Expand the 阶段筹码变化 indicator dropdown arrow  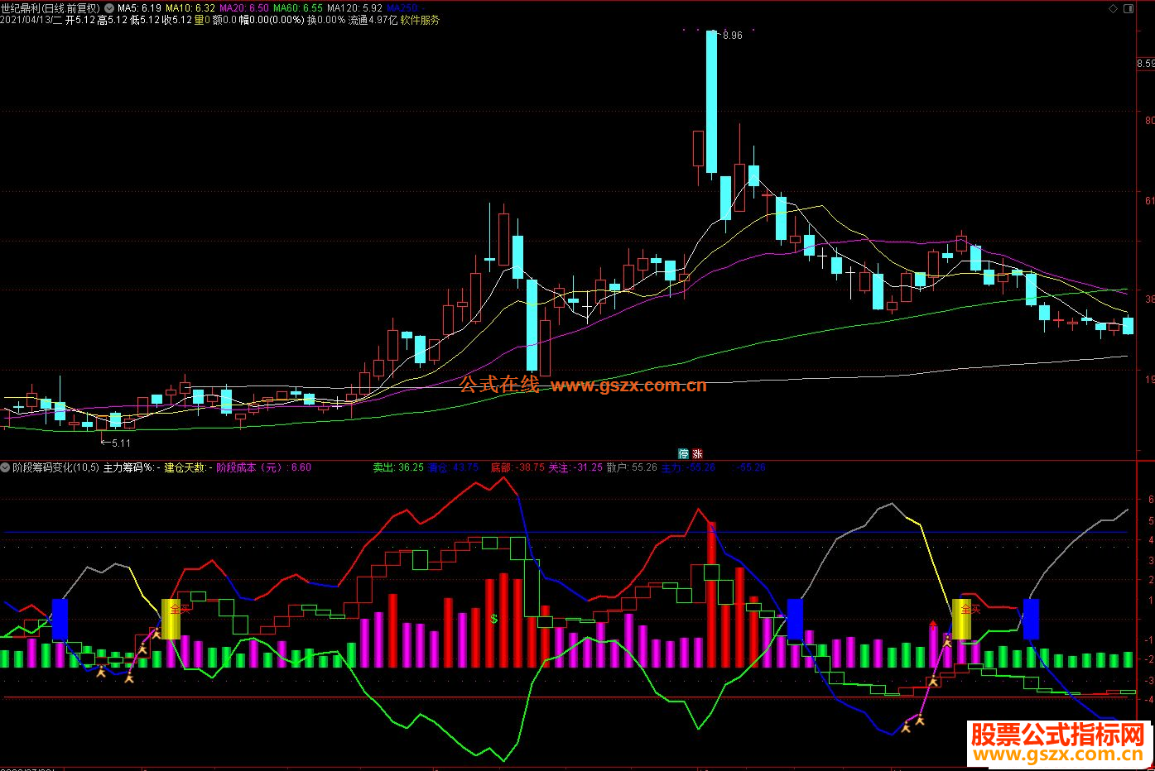(x=6, y=467)
